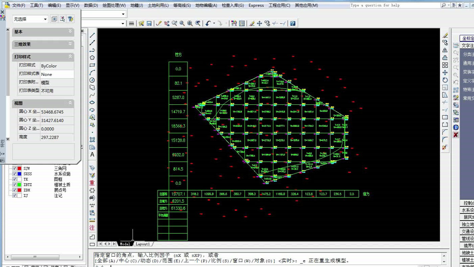Click the Pan move icon in top toolbar
The width and height of the screenshot is (474, 267).
(259, 23)
